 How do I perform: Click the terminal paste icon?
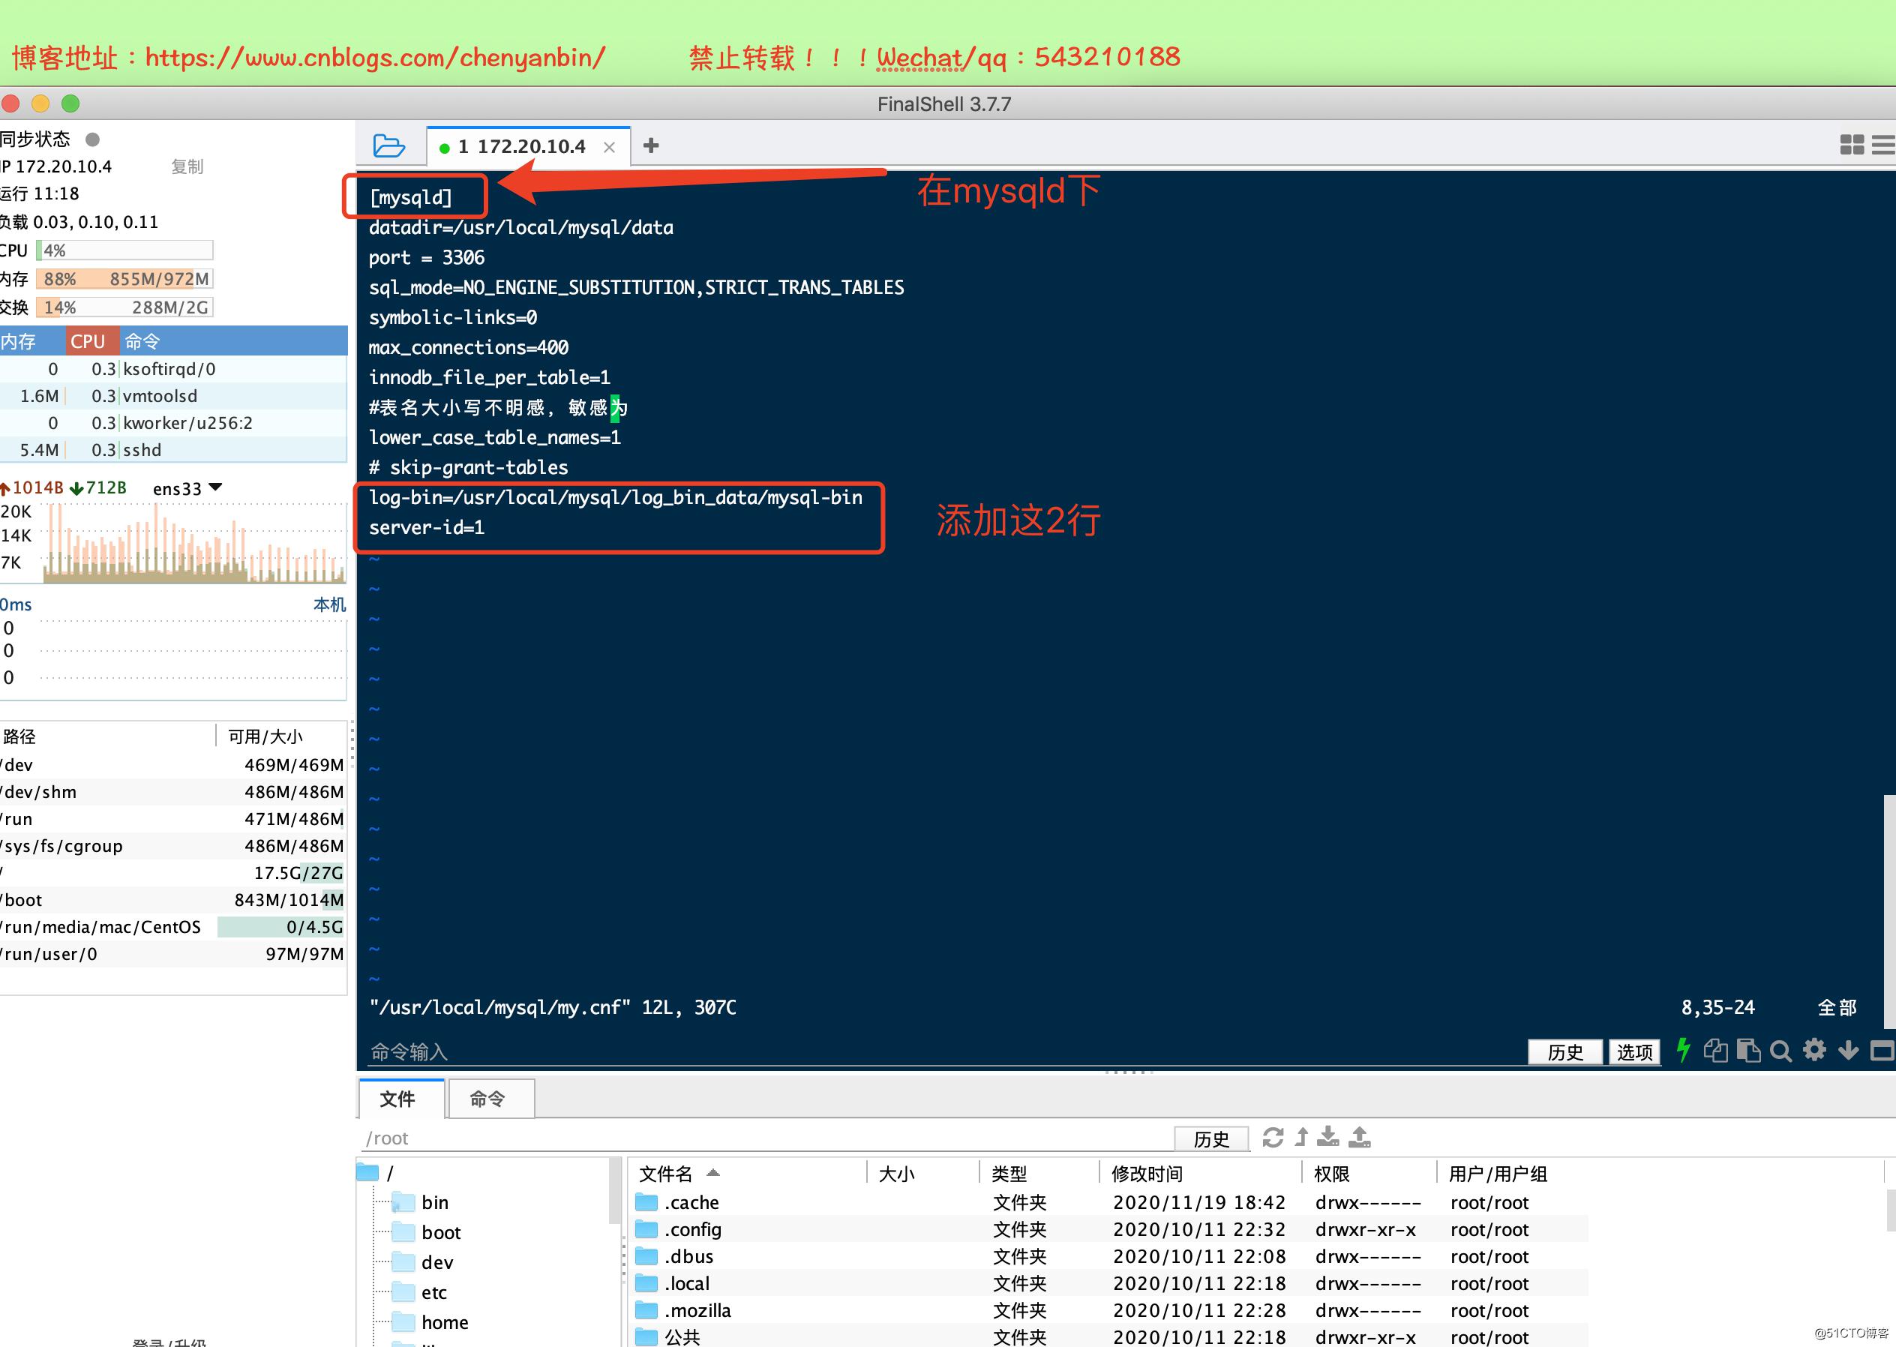coord(1748,1051)
